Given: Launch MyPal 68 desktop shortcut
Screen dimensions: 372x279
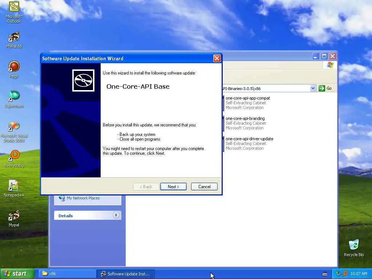Looking at the screenshot, I should tap(14, 40).
